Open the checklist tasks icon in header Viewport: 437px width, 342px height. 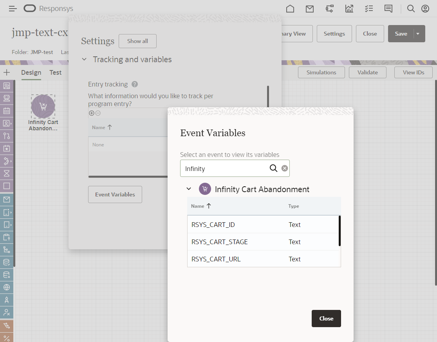coord(369,9)
